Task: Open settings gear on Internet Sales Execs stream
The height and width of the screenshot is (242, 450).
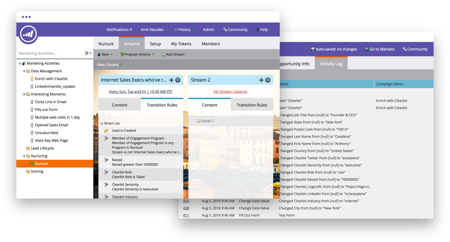Action: [178, 80]
